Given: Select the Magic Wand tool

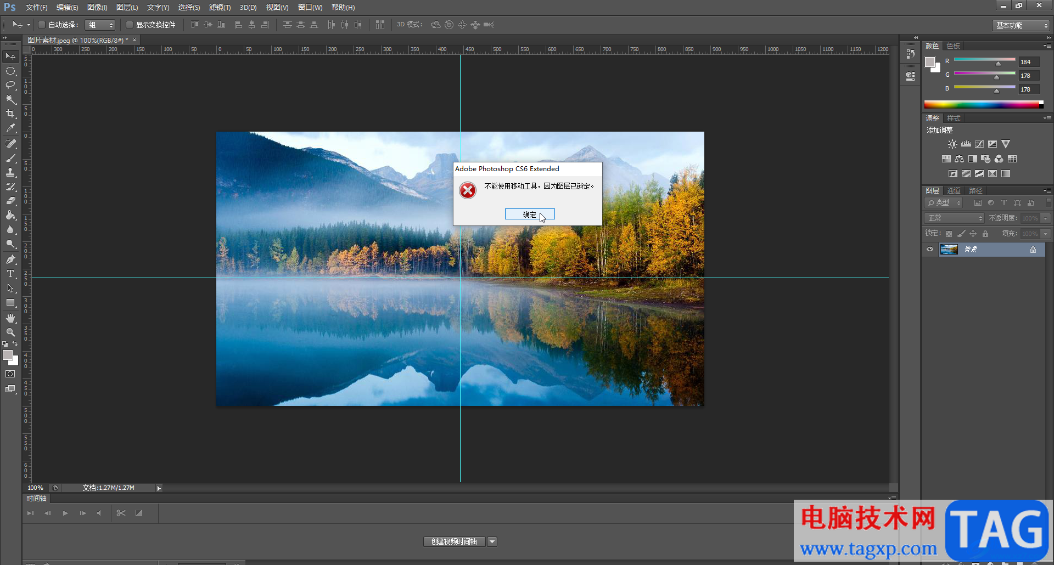Looking at the screenshot, I should [10, 99].
